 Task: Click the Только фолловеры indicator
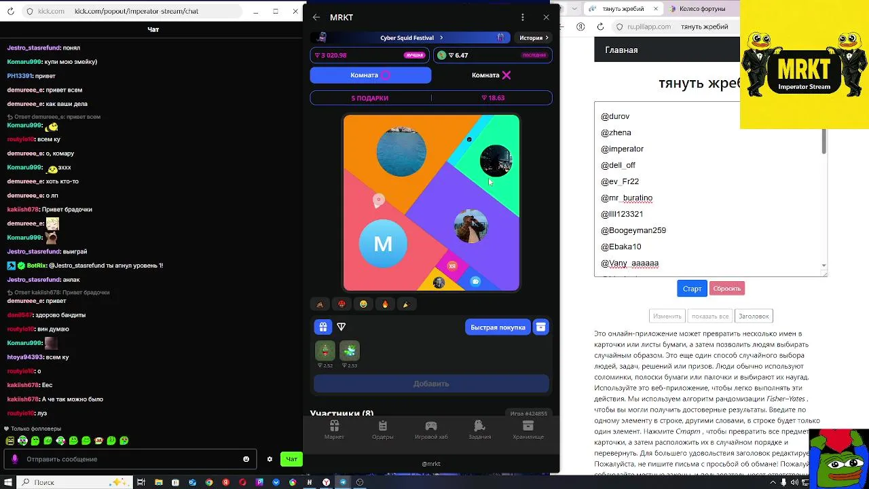[32, 429]
